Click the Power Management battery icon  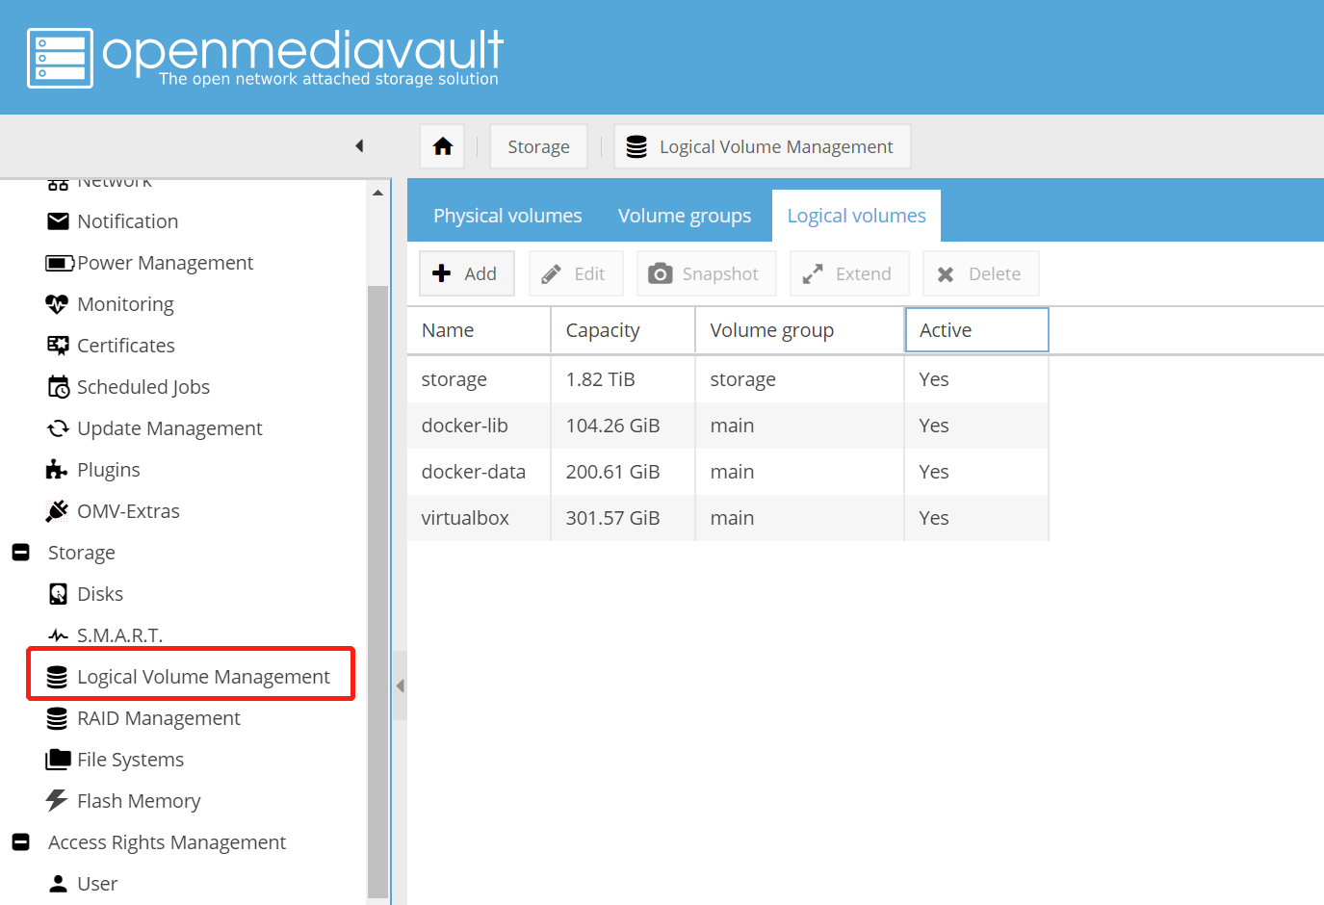click(x=60, y=263)
